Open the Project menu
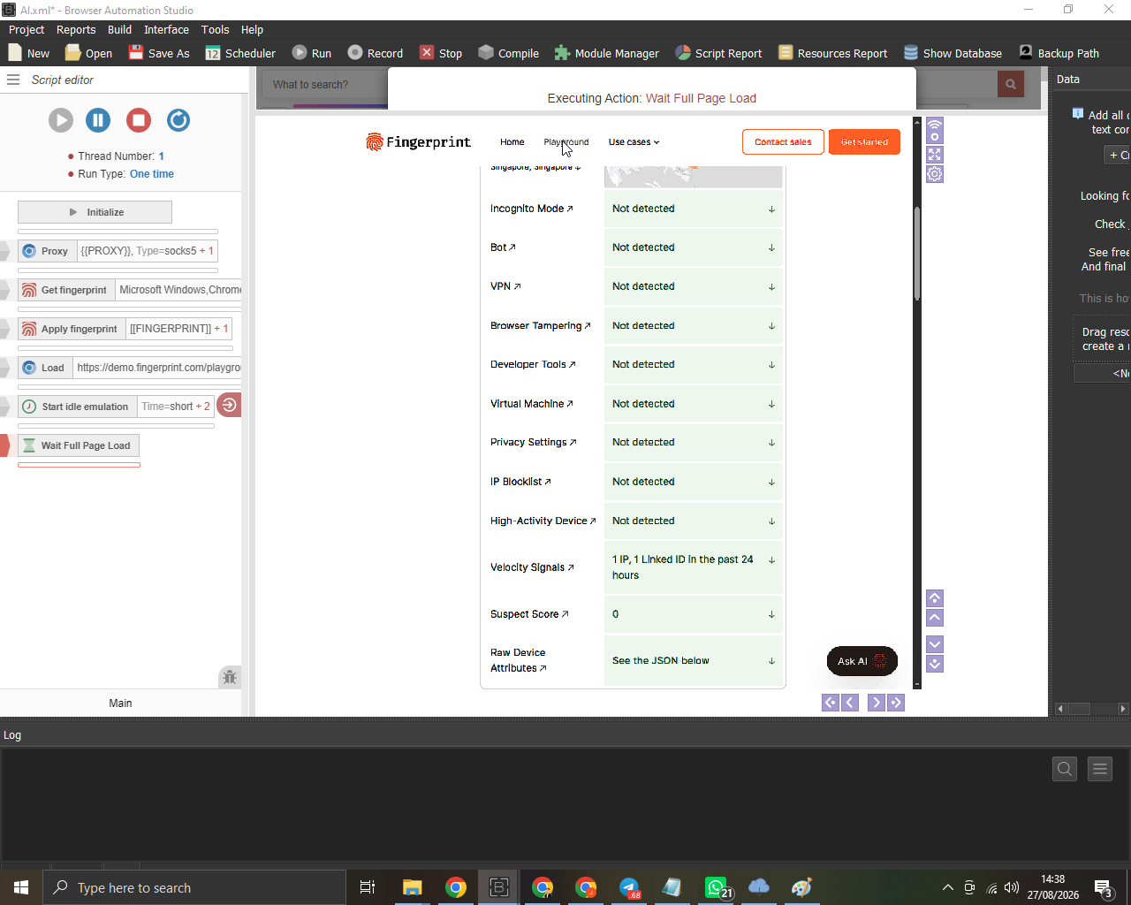Image resolution: width=1131 pixels, height=905 pixels. click(x=27, y=29)
